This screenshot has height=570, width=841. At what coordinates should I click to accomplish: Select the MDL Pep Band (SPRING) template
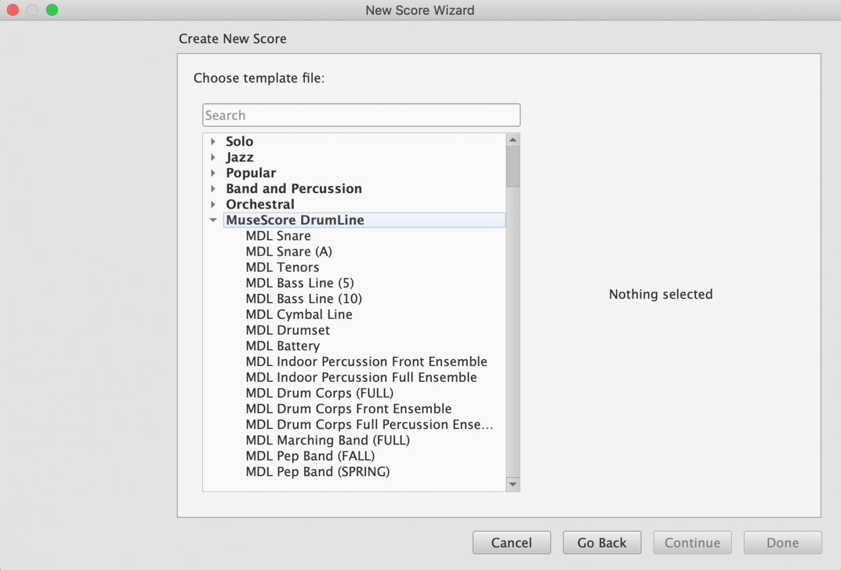click(318, 472)
